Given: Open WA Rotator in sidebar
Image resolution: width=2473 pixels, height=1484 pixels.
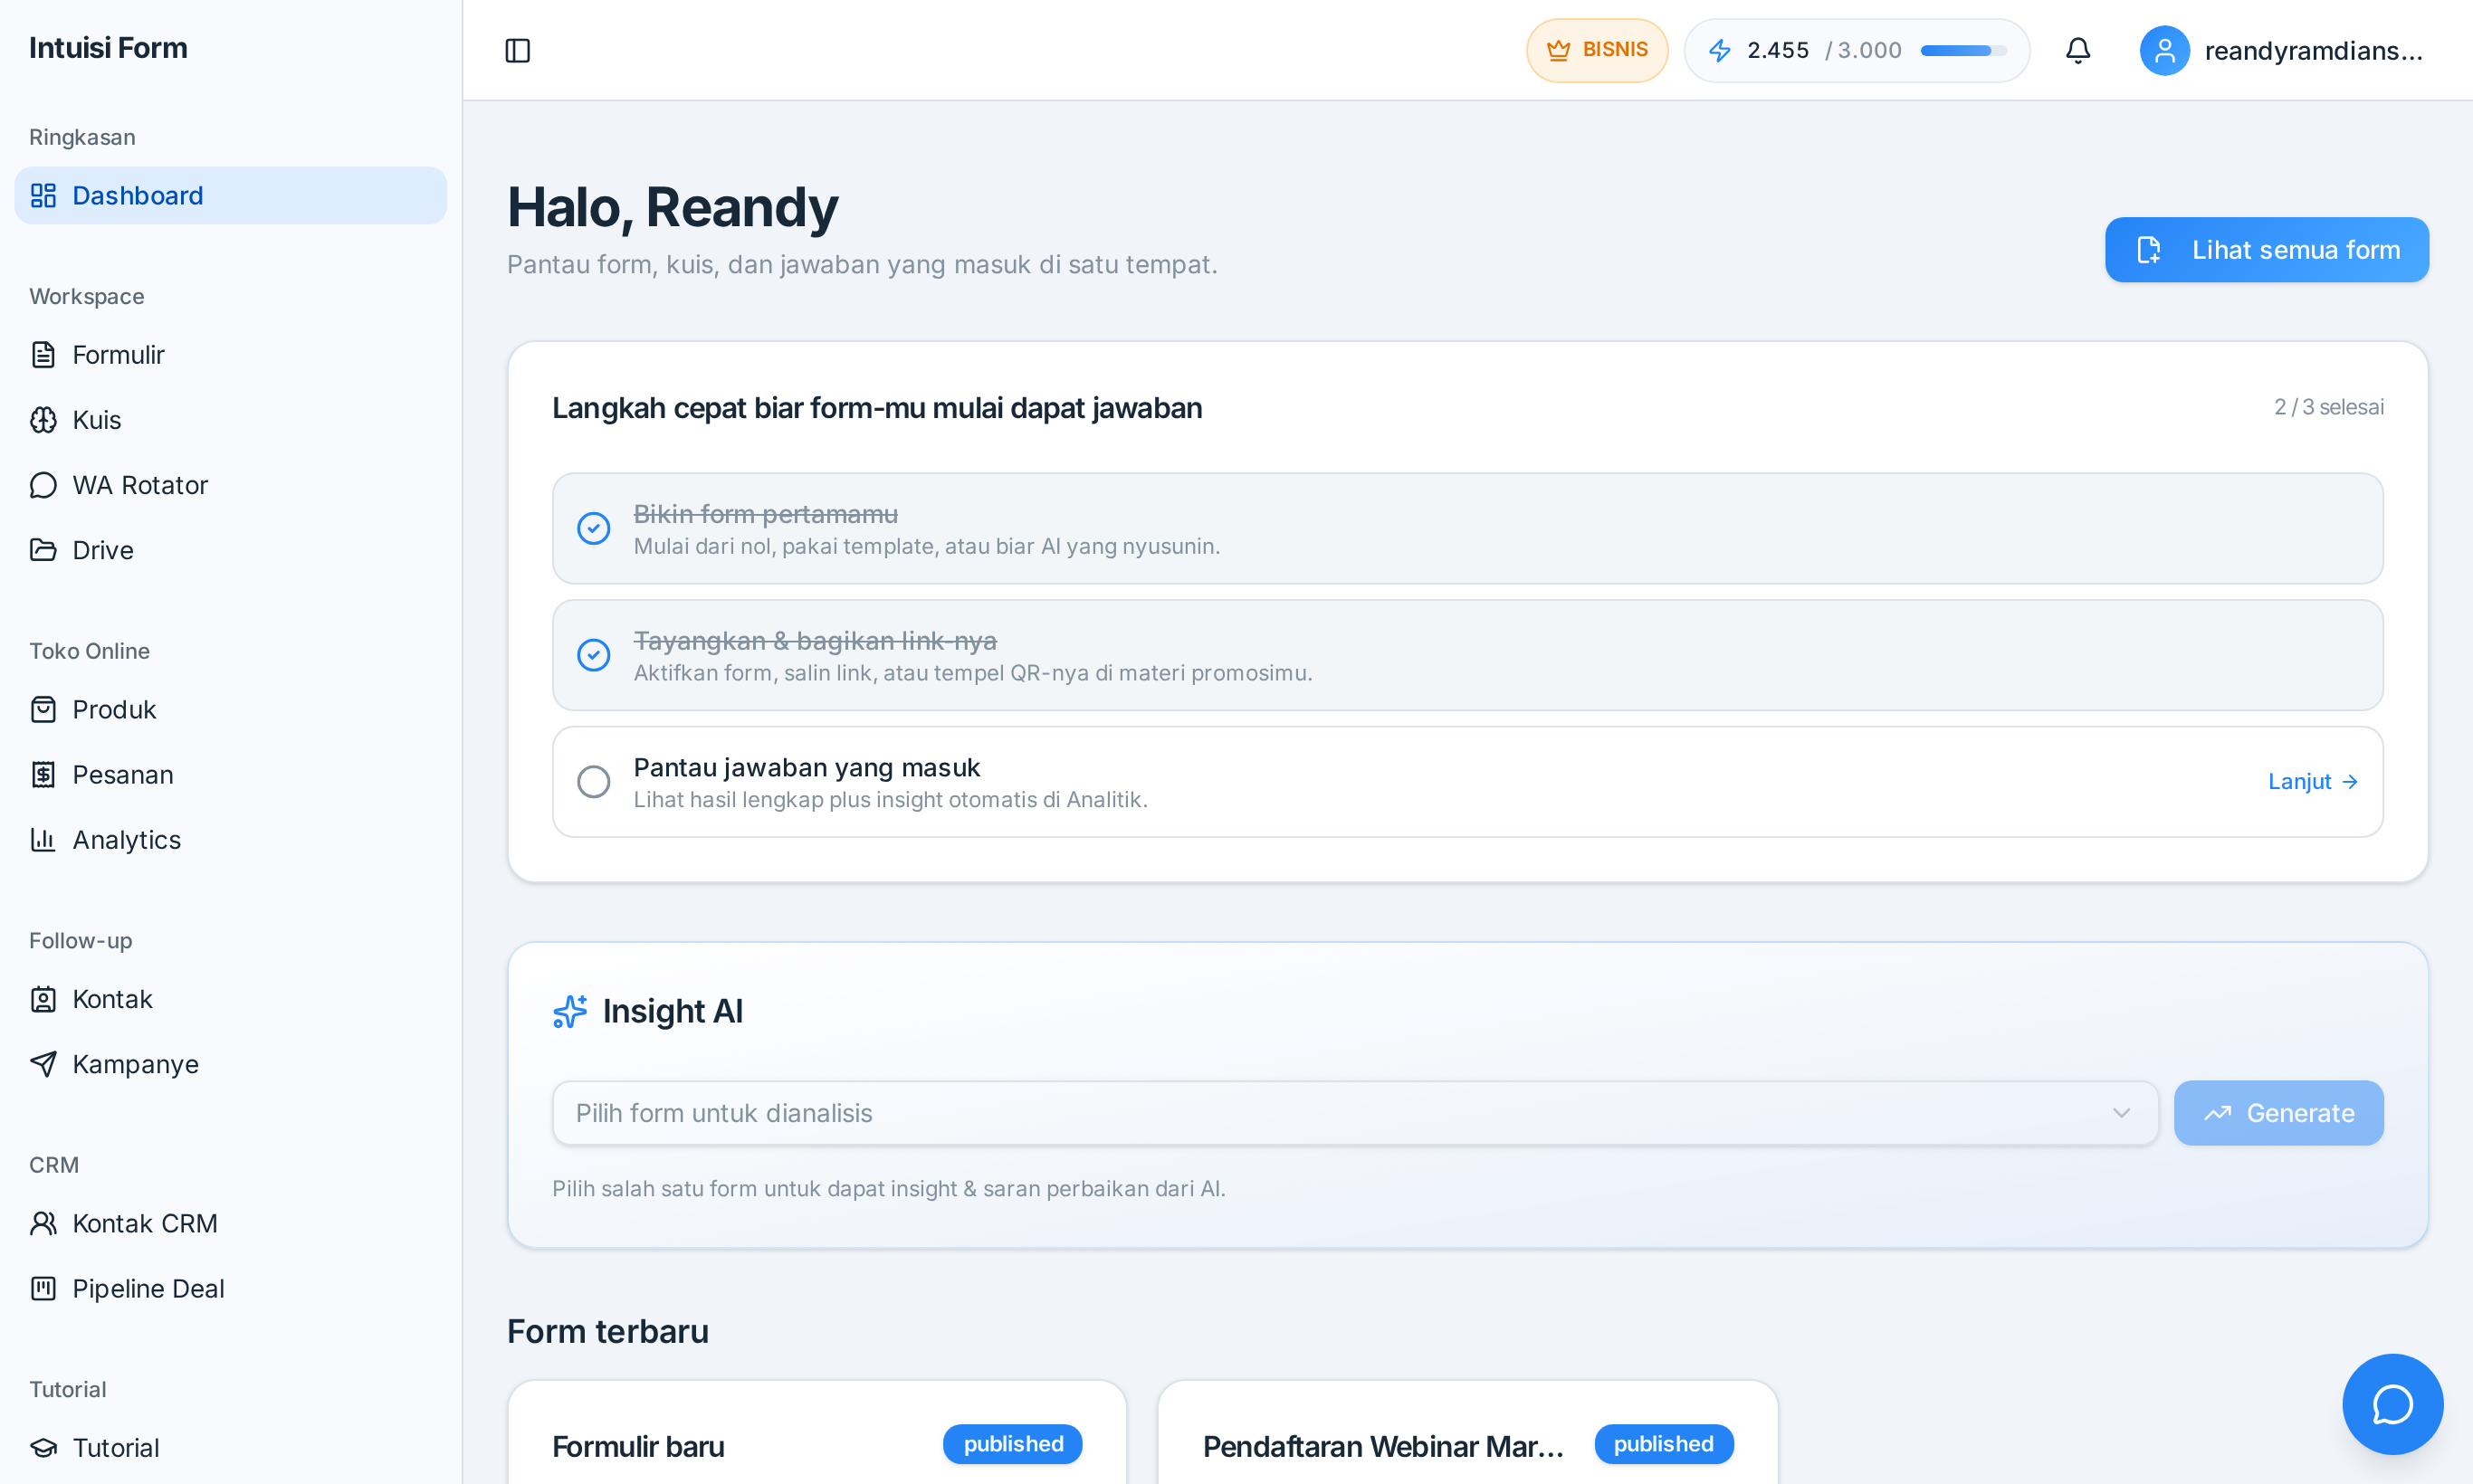Looking at the screenshot, I should coord(230,485).
